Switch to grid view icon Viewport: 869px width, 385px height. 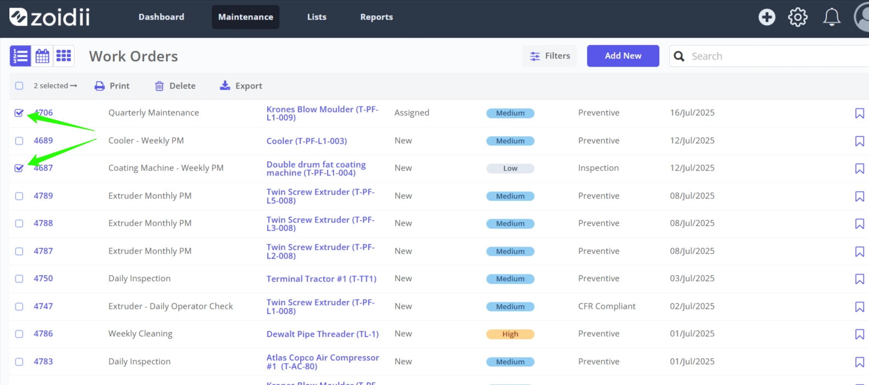[x=64, y=56]
